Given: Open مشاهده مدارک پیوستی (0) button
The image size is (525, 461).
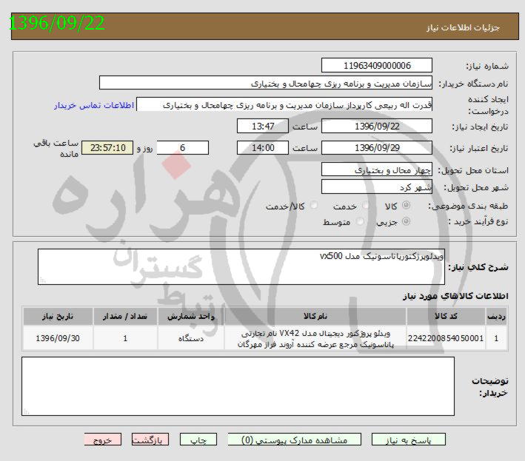Looking at the screenshot, I should [x=294, y=440].
